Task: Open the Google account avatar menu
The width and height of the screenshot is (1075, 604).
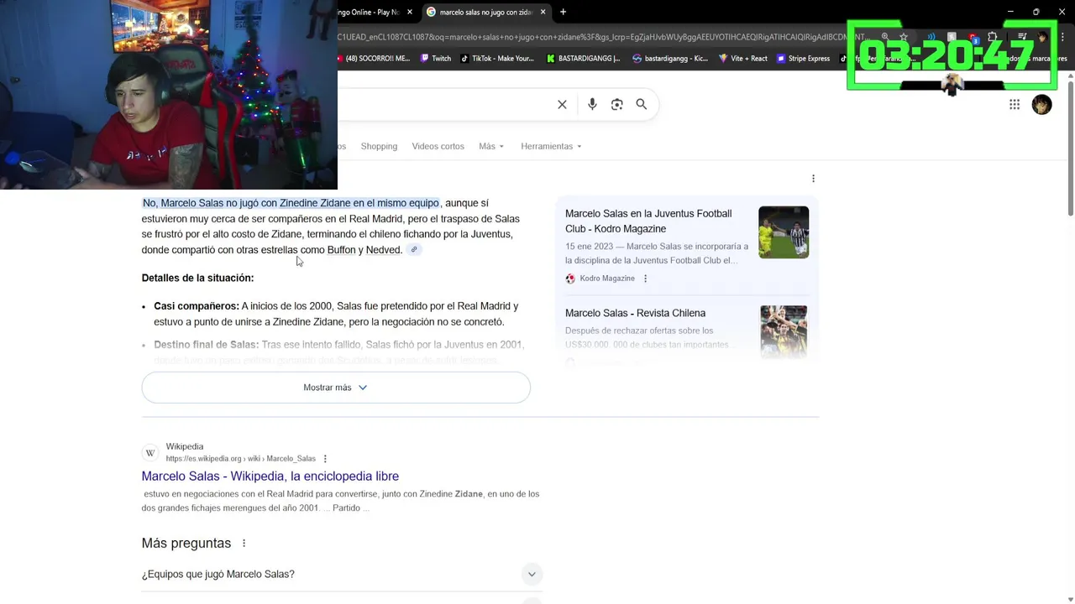Action: 1041,104
